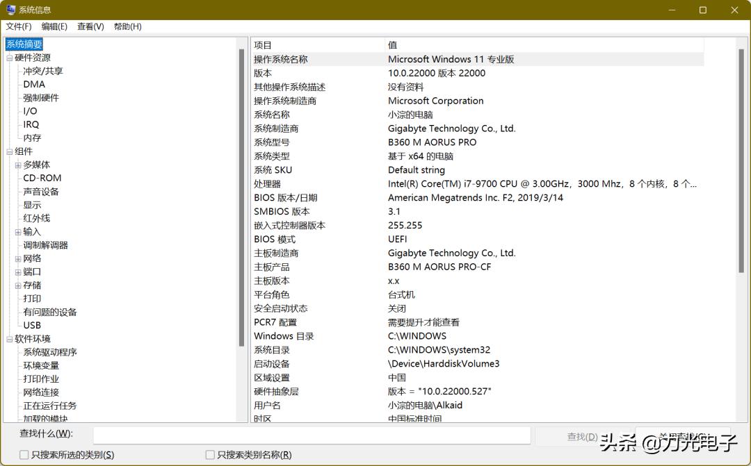
Task: Open the 文件(F) menu
Action: click(x=18, y=26)
